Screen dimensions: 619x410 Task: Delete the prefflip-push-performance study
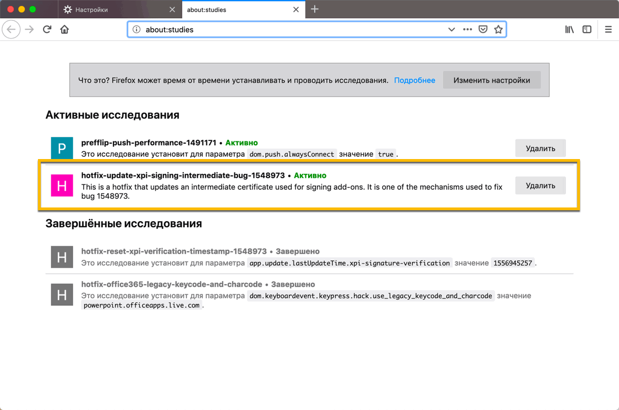pyautogui.click(x=540, y=147)
